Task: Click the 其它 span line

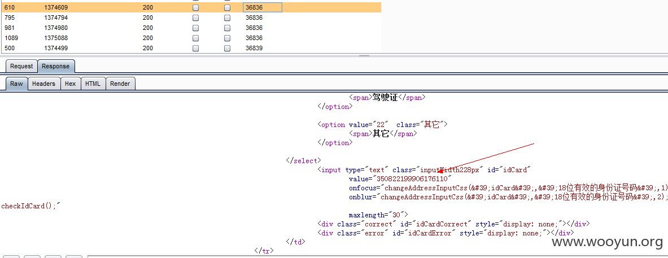Action: click(383, 134)
